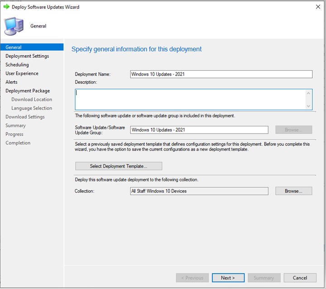This screenshot has height=289, width=326.
Task: Select the Completion step in sidebar
Action: point(18,143)
